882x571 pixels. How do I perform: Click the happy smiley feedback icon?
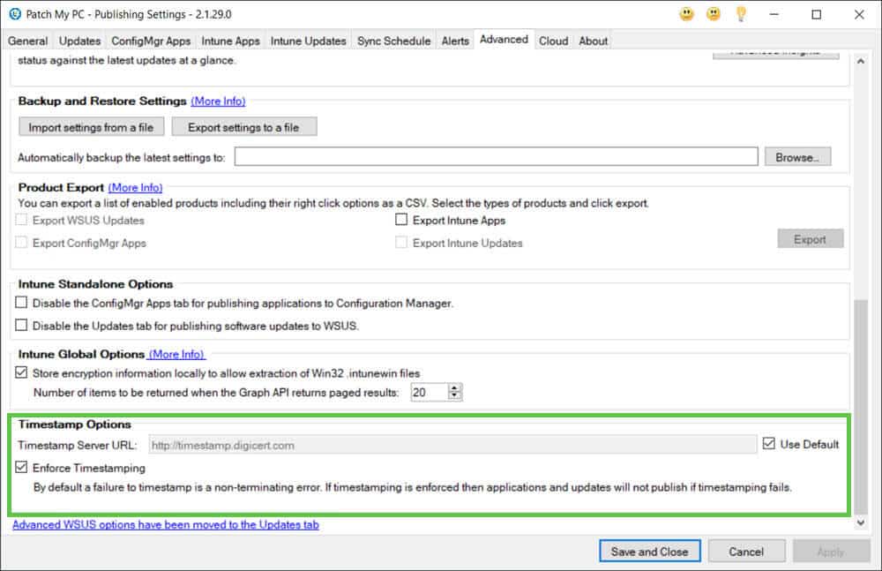pyautogui.click(x=687, y=14)
